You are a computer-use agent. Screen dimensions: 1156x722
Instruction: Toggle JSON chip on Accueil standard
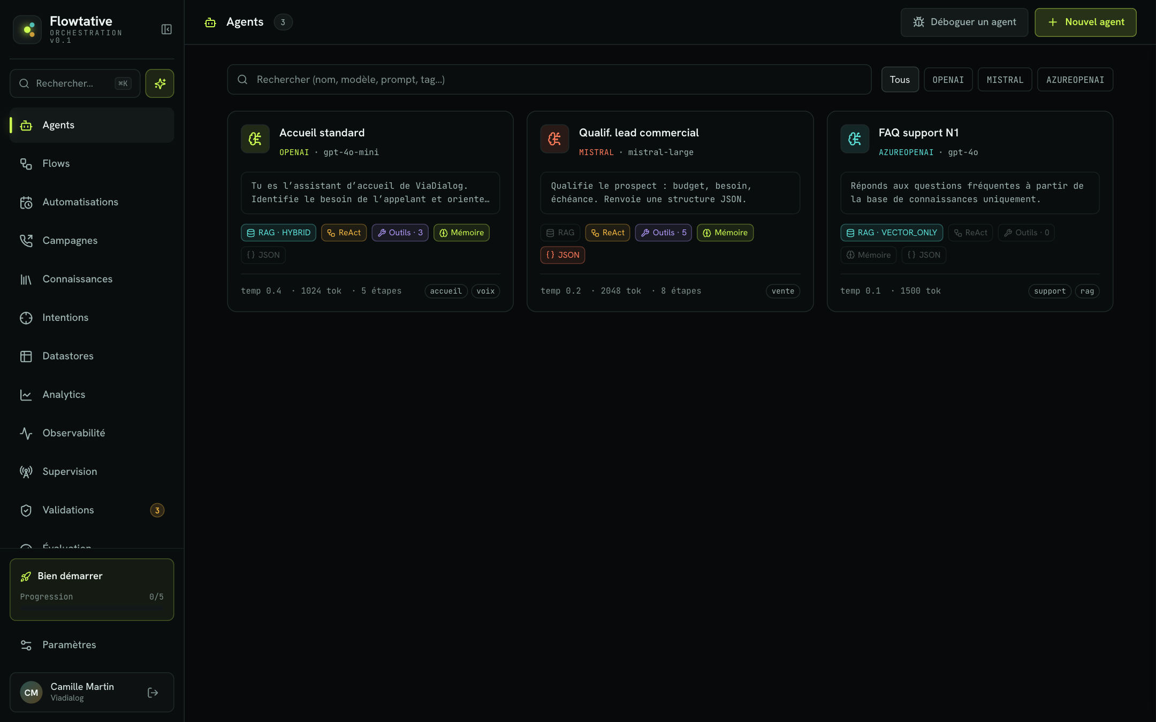(263, 255)
